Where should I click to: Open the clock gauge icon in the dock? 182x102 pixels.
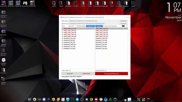point(115,99)
